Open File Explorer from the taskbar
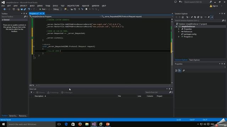This screenshot has width=227, height=127. click(x=87, y=124)
